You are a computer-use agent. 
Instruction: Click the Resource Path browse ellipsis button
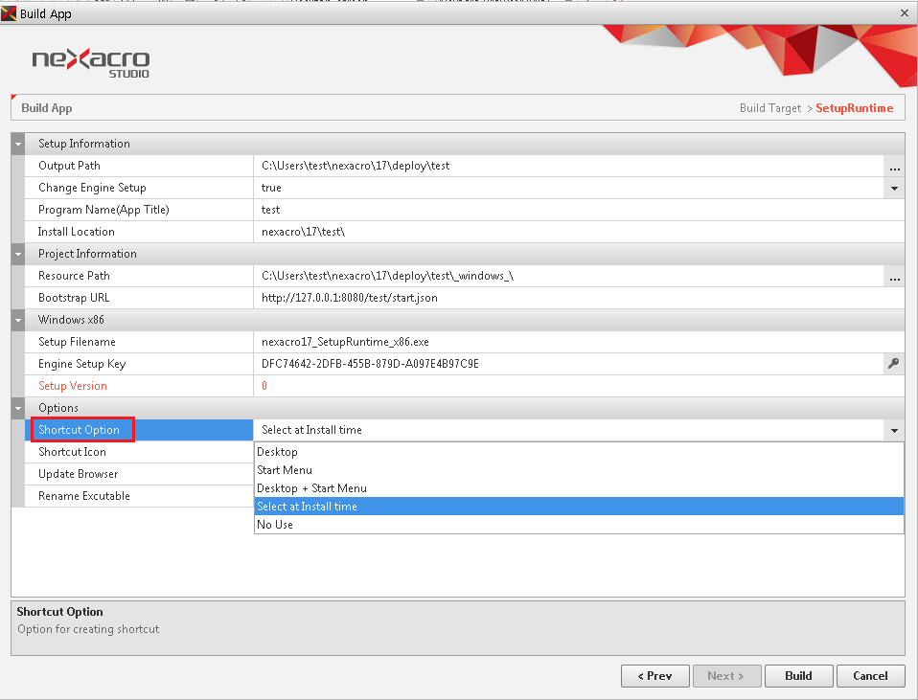click(x=894, y=277)
